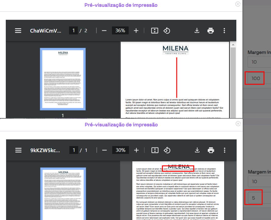271x220 pixels.
Task: Print the 9kKZW5kc document
Action: pos(211,150)
